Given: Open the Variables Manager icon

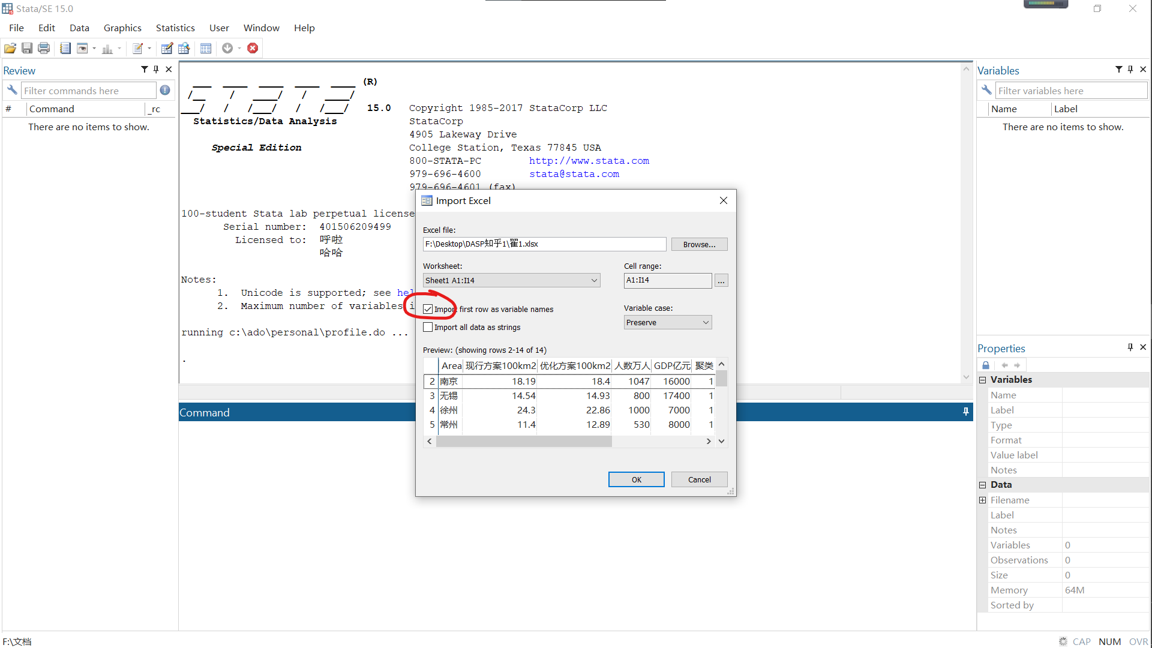Looking at the screenshot, I should point(206,49).
